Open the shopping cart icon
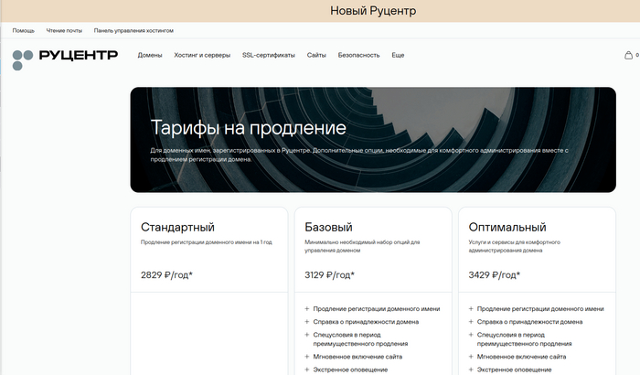Image resolution: width=640 pixels, height=375 pixels. click(x=629, y=55)
